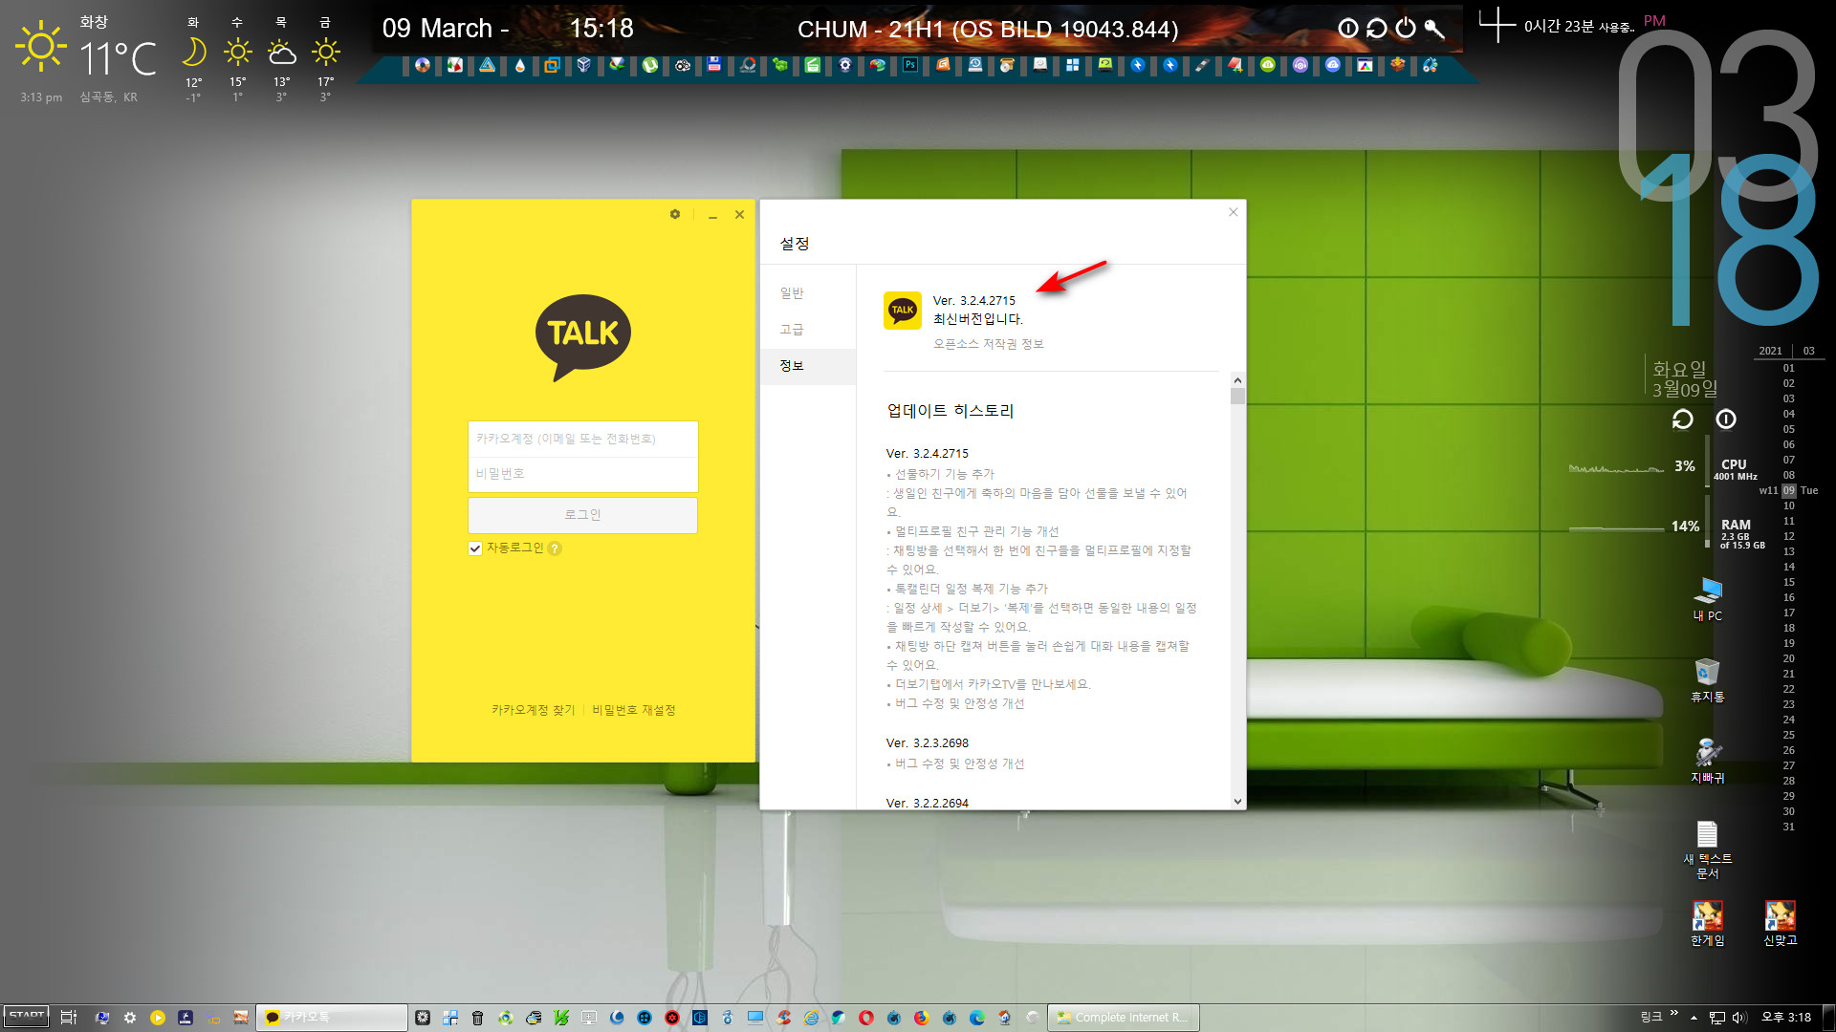The image size is (1836, 1032).
Task: Click the 로그인 login button
Action: (582, 515)
